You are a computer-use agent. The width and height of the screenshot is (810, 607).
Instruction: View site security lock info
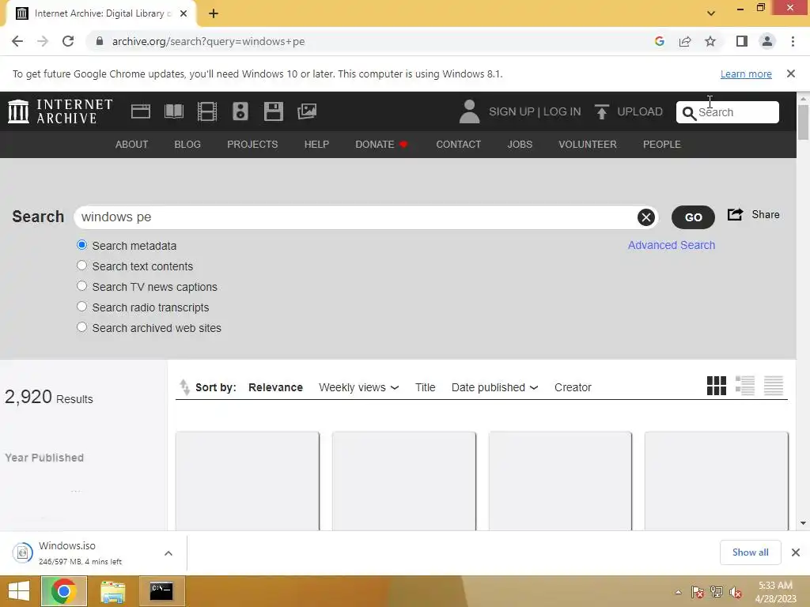coord(100,41)
